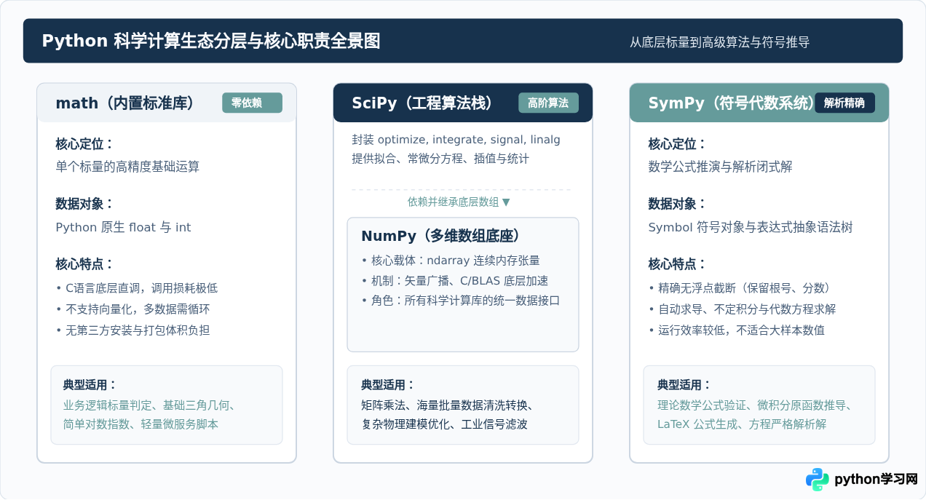Screen dimensions: 926x500
Task: Click '机制：矢量广播、C/BLAS 底层加速' bullet
Action: tap(455, 281)
